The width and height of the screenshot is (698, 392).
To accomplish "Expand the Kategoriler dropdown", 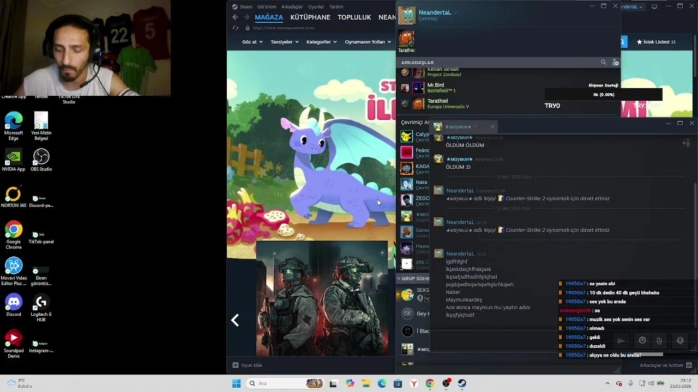I will click(x=321, y=42).
